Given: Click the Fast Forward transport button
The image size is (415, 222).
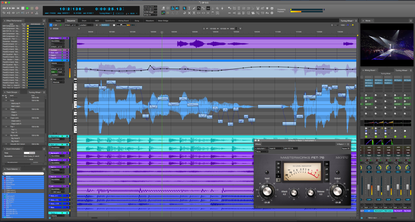Looking at the screenshot, I should click(13, 8).
